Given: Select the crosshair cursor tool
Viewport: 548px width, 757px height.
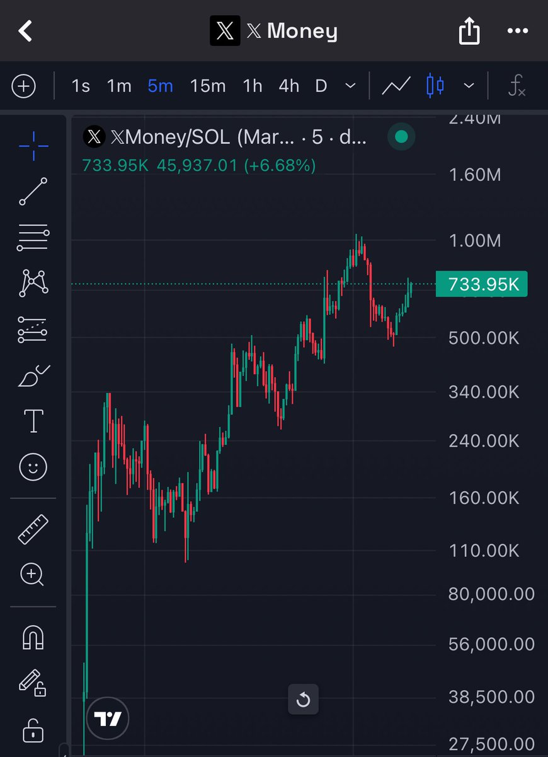Looking at the screenshot, I should [33, 146].
